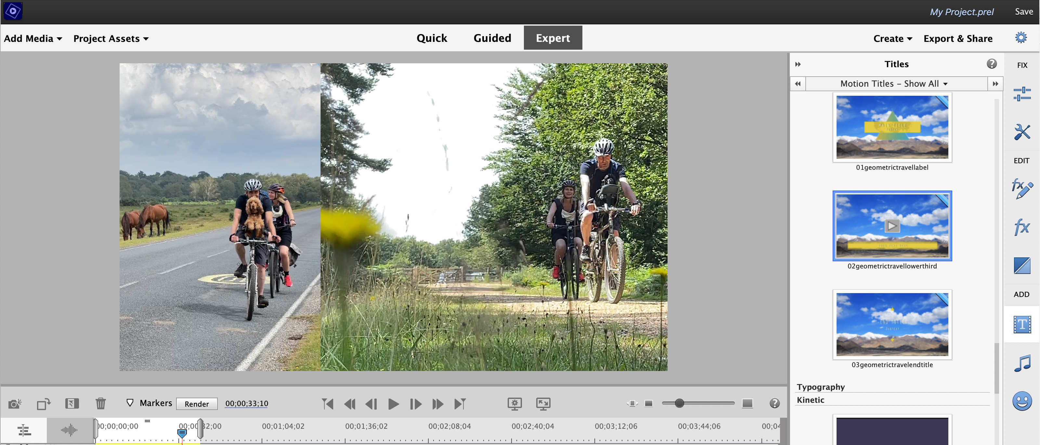1040x445 pixels.
Task: Select the Markers tool icon
Action: 130,402
